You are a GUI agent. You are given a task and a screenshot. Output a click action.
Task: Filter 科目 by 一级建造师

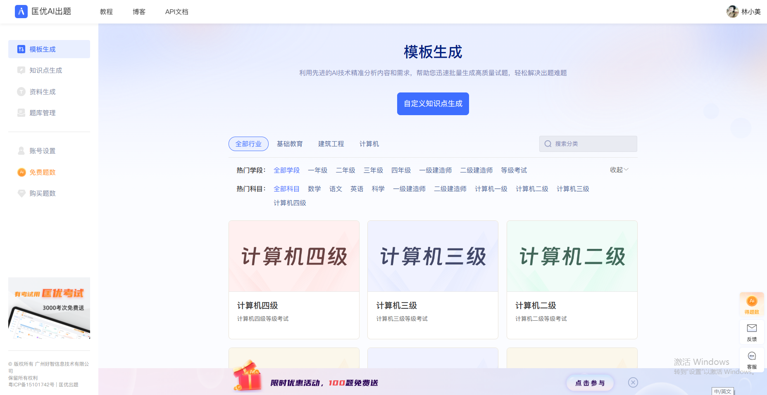(x=409, y=189)
